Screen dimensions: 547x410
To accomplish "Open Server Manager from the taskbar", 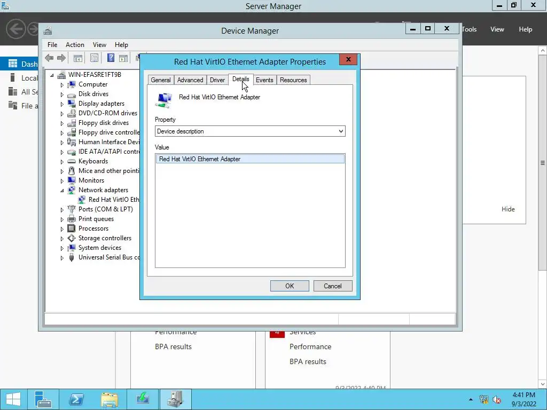I will coord(43,399).
